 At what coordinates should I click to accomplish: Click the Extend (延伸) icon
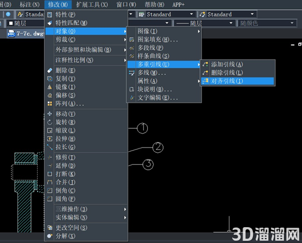(x=50, y=165)
